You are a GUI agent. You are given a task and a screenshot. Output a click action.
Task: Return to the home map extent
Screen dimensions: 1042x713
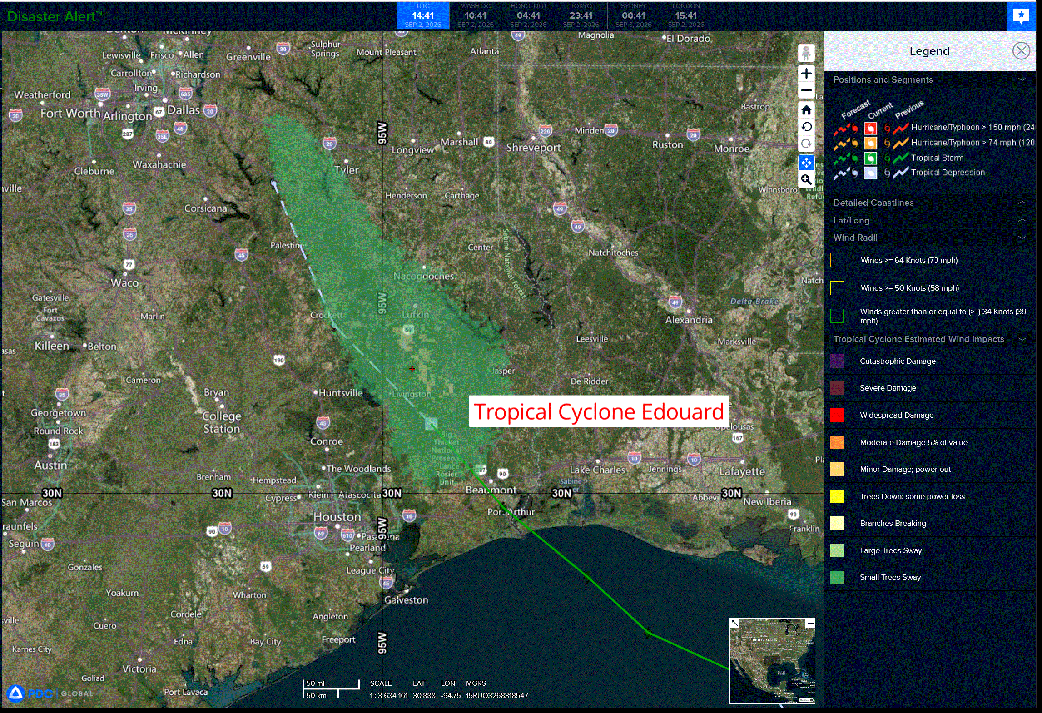[806, 110]
